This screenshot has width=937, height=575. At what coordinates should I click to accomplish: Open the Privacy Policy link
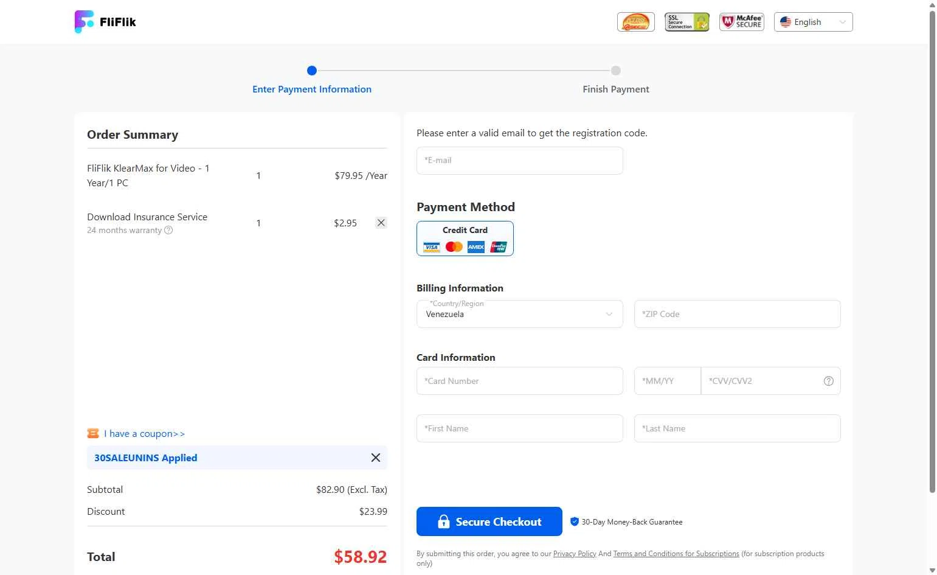pos(575,554)
